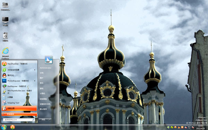Open Devices and Printers in Start menu
This screenshot has height=130, width=208.
(45, 104)
